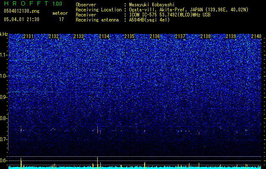Click the 0.6 kHz frequency label
This screenshot has height=169, width=266.
[4, 161]
